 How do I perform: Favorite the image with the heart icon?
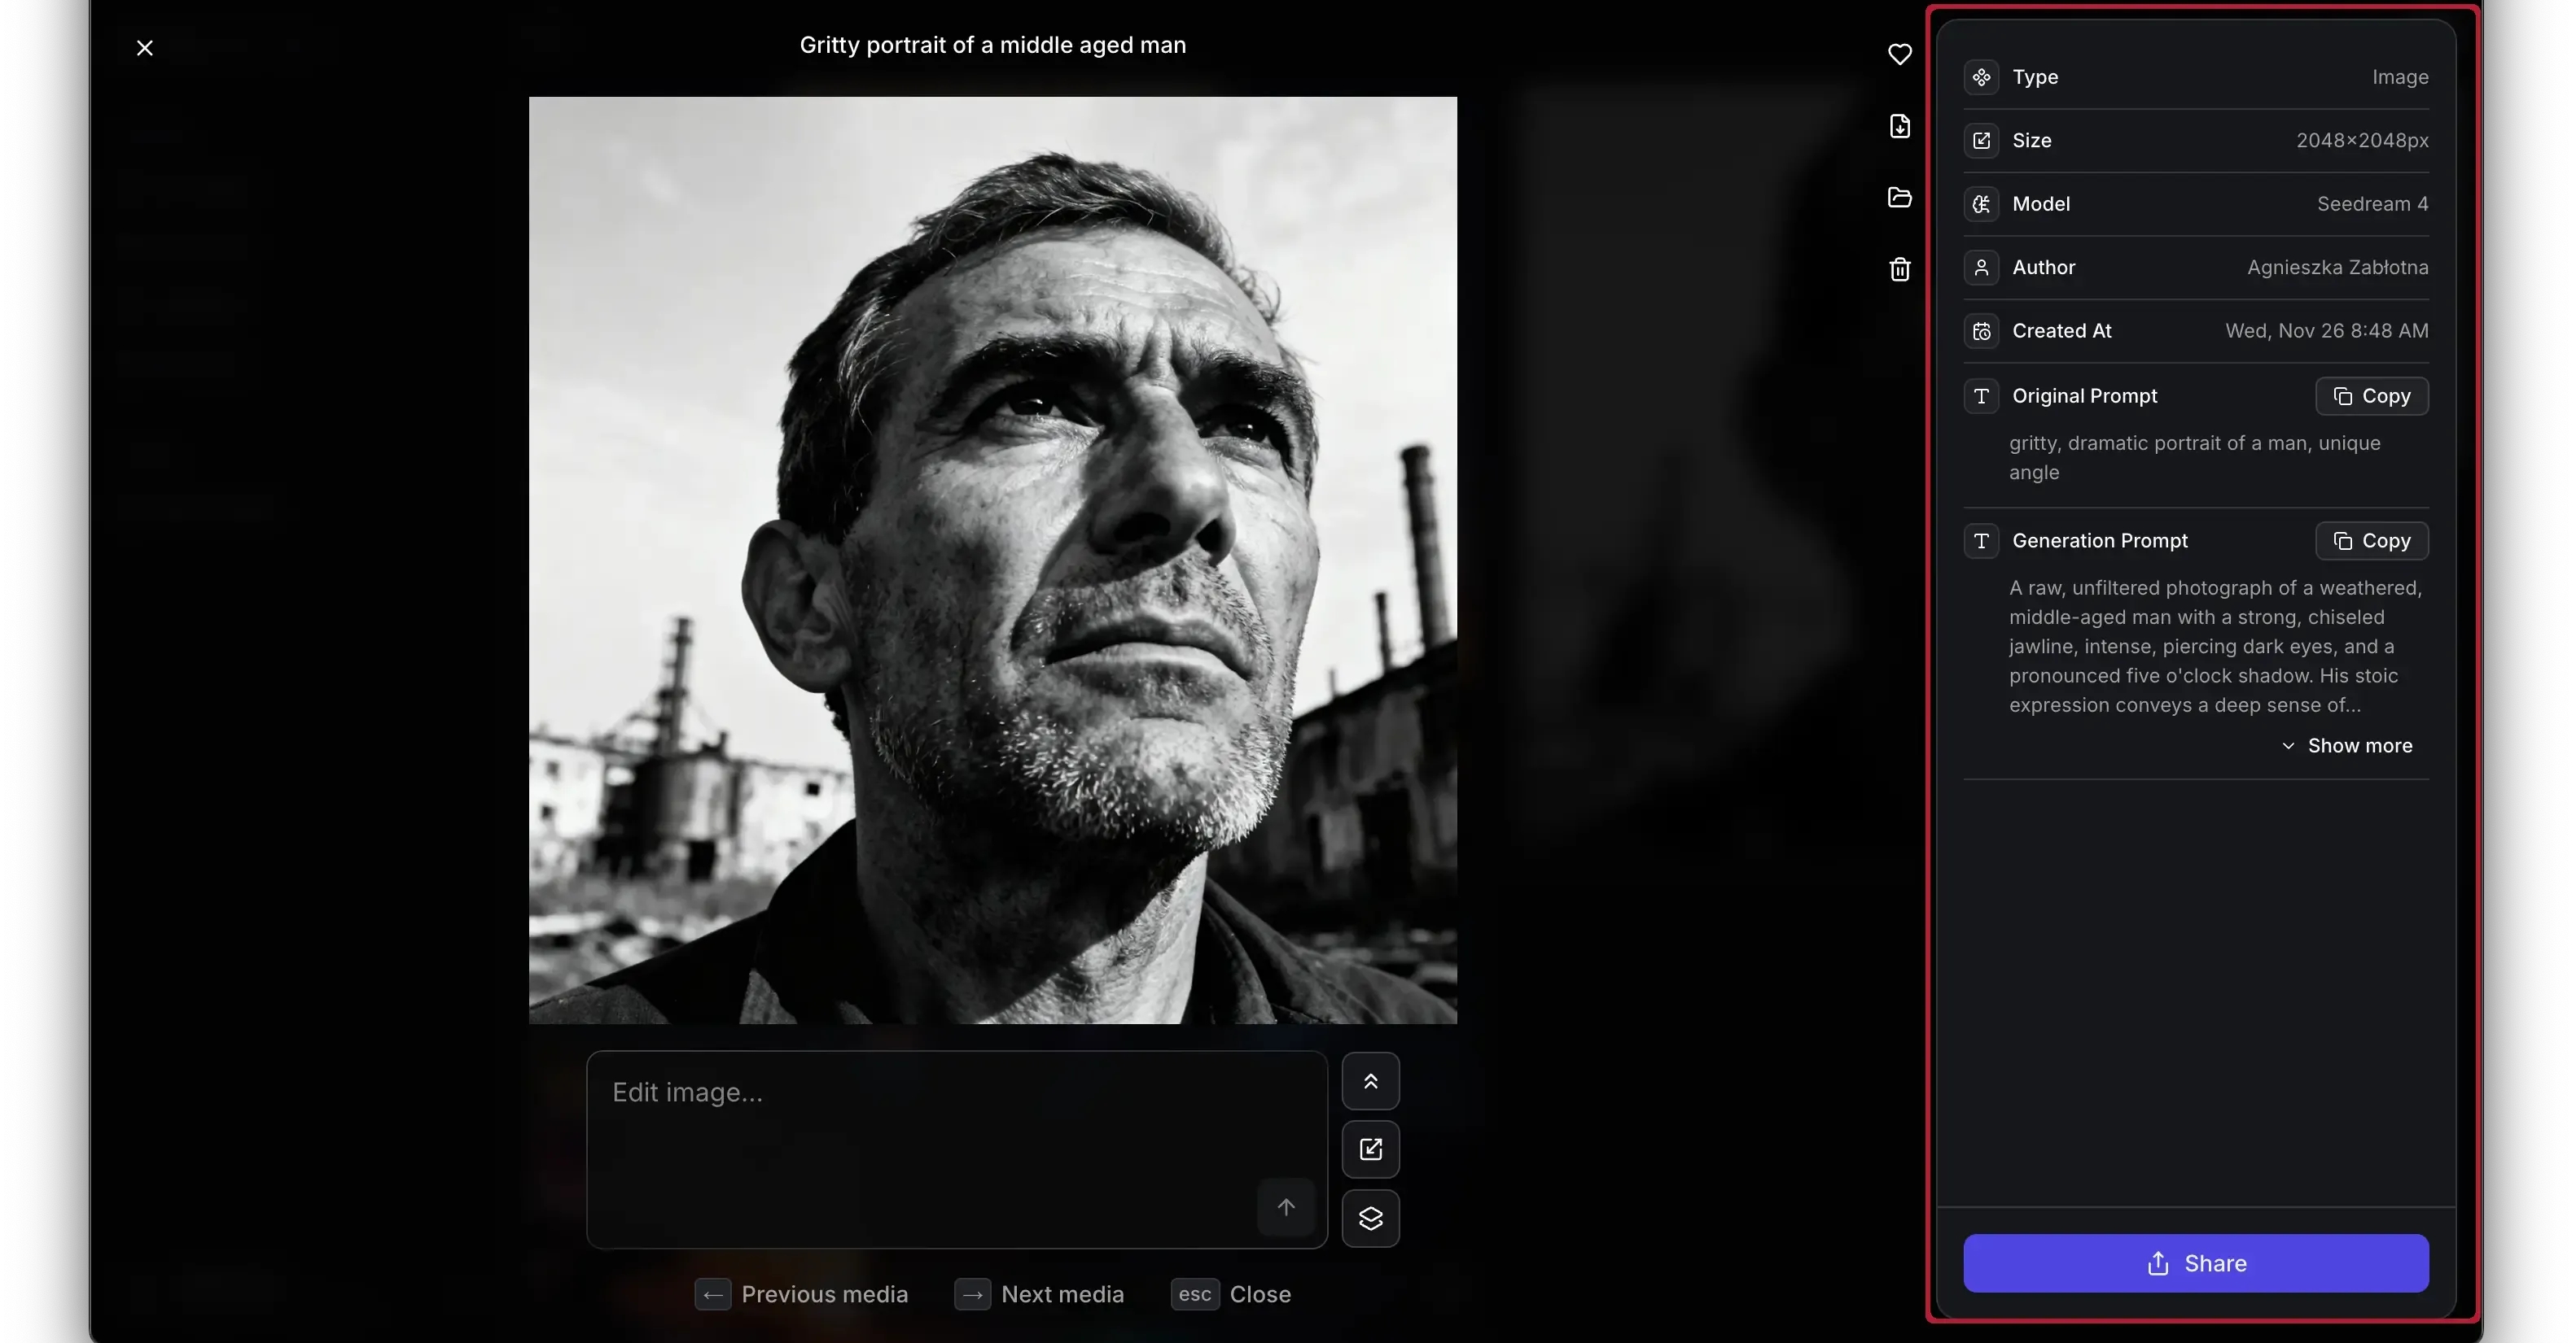[1899, 54]
